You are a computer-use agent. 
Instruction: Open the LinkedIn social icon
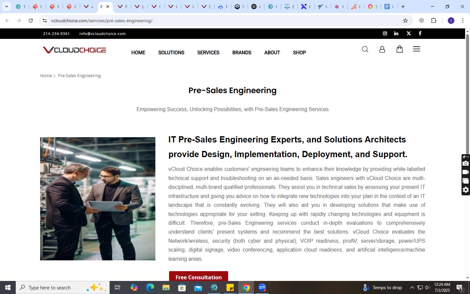coord(396,33)
